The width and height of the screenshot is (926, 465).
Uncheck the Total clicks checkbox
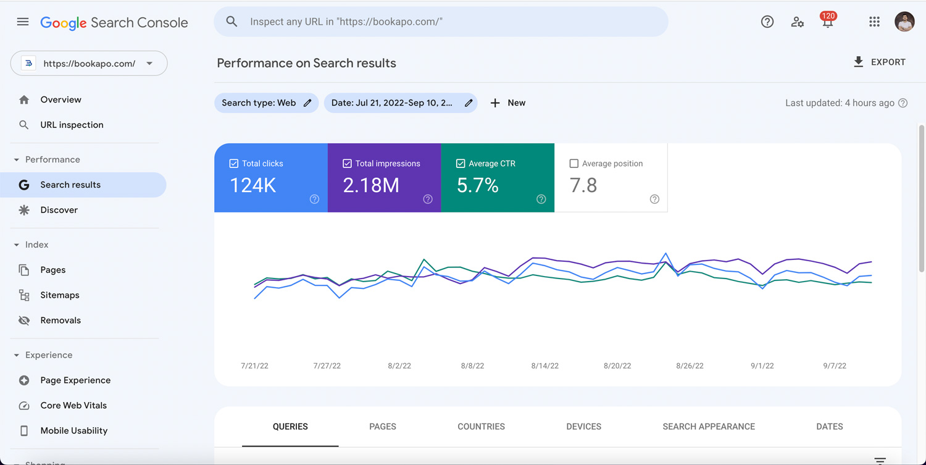[233, 164]
